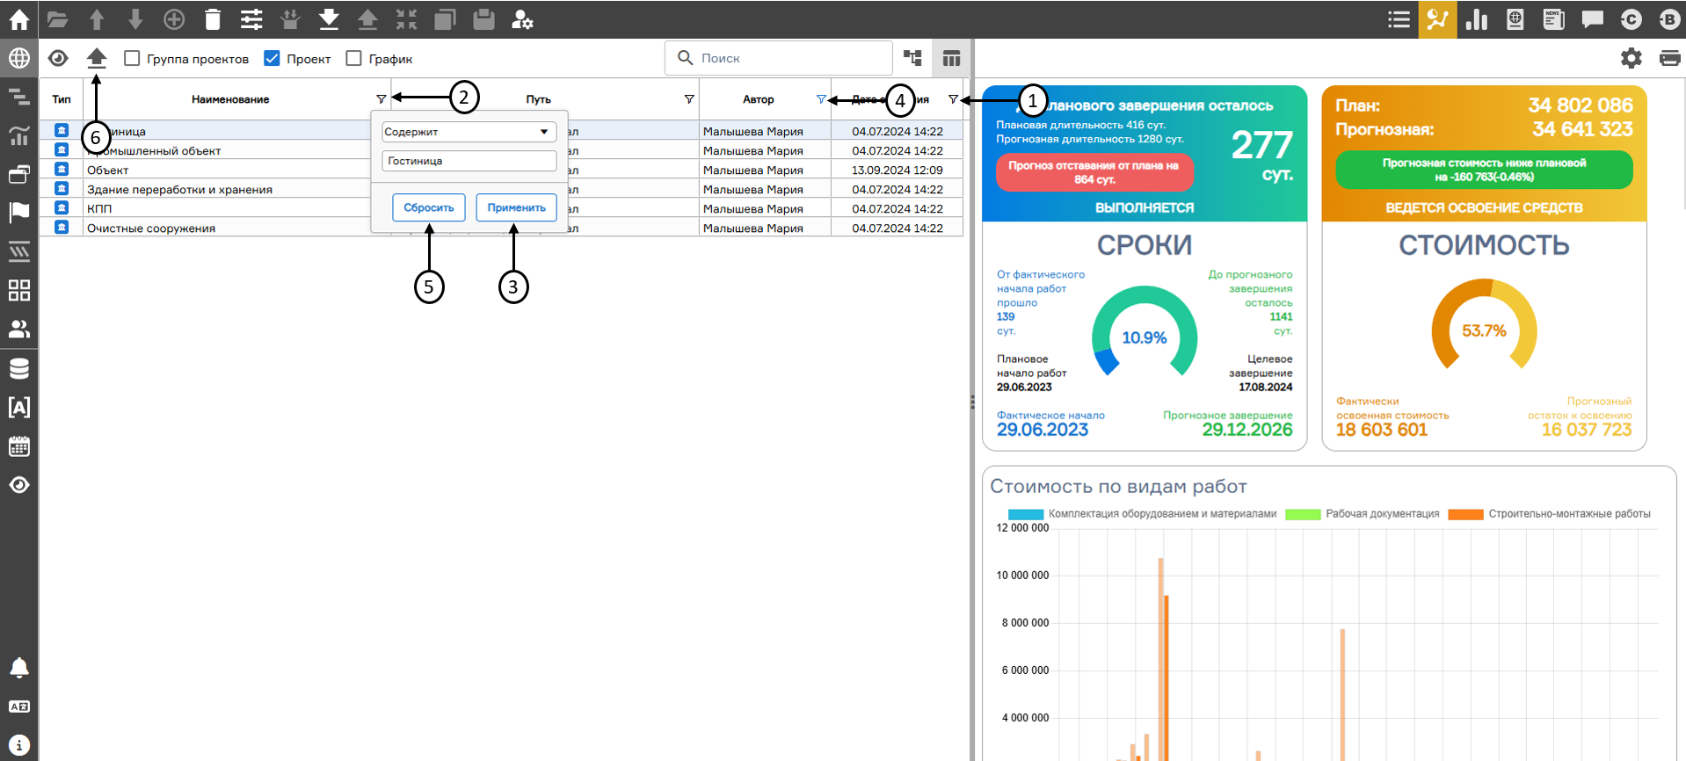This screenshot has height=761, width=1686.
Task: Click the panel splitter handle between table and dashboard
Action: [972, 401]
